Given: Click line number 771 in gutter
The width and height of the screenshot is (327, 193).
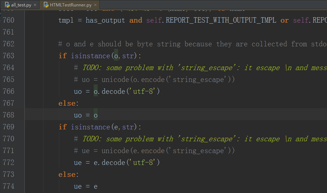Looking at the screenshot, I should pyautogui.click(x=9, y=151).
